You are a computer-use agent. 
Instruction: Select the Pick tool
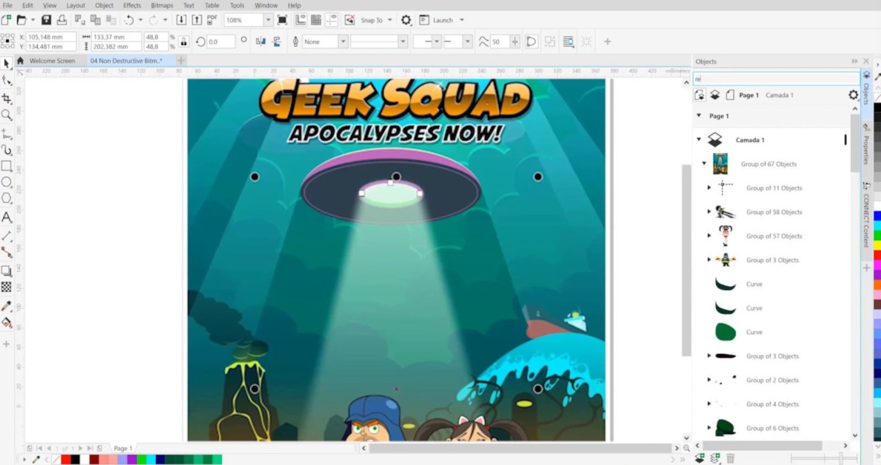(7, 63)
